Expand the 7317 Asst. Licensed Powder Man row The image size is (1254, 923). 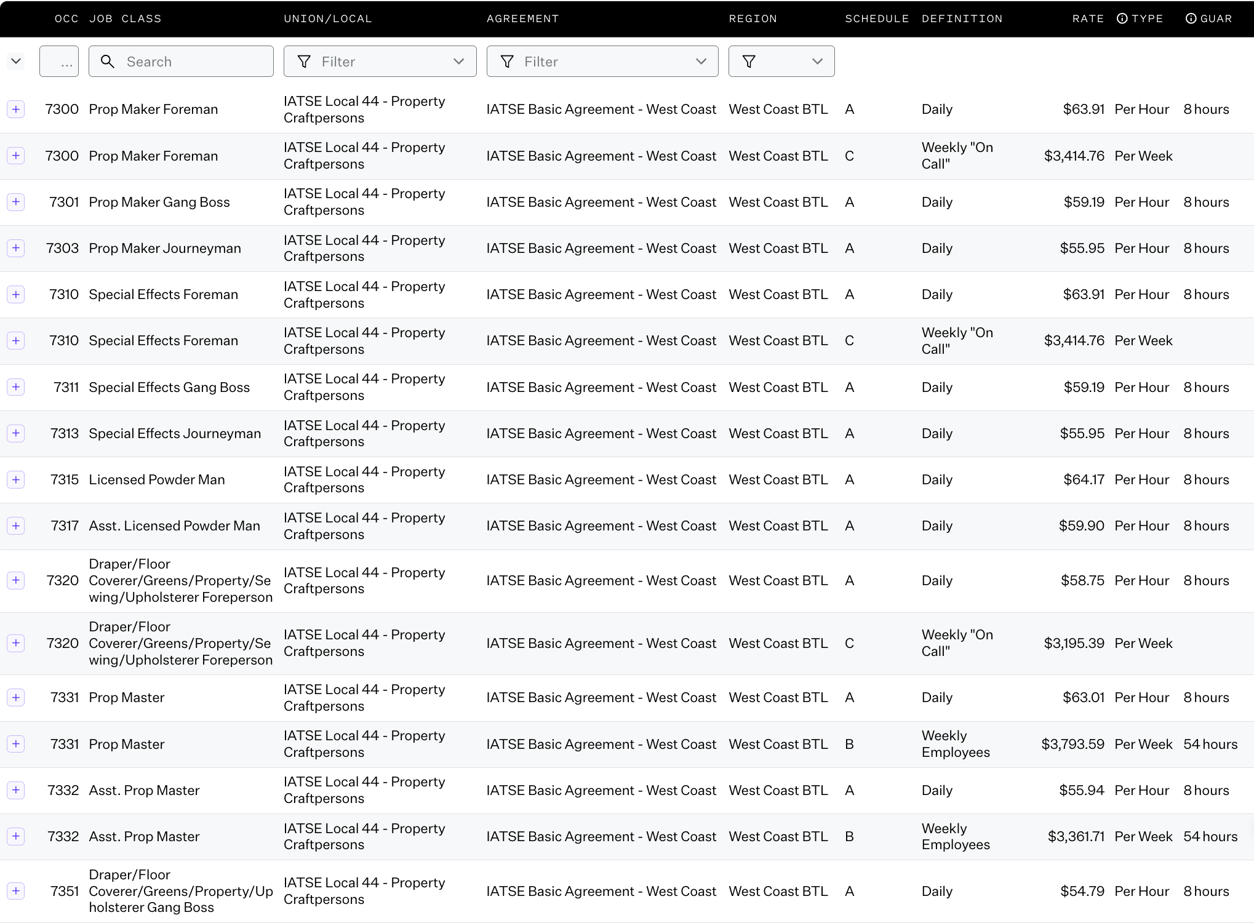(x=16, y=526)
